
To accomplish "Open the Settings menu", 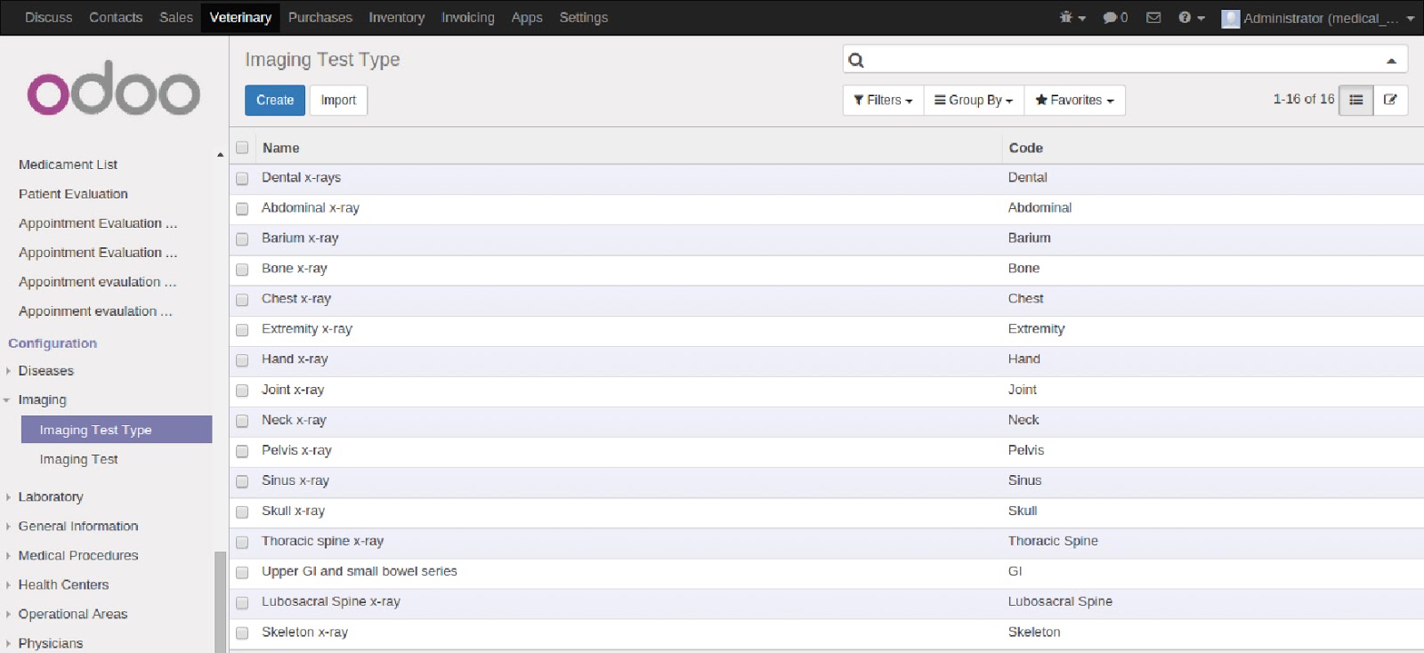I will (x=583, y=18).
